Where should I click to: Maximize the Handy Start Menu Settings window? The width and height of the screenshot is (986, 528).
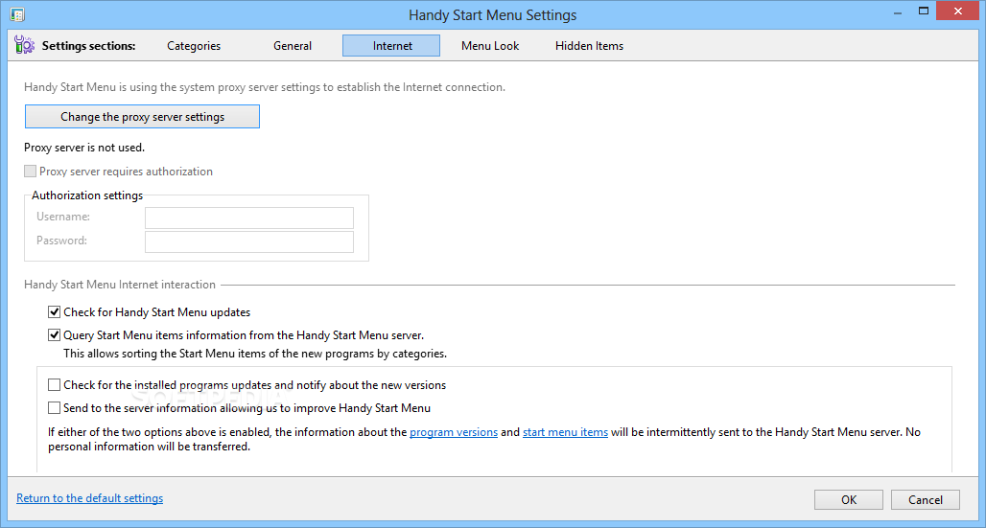924,10
